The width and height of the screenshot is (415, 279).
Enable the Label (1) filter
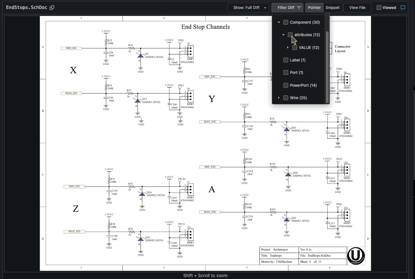click(x=286, y=60)
